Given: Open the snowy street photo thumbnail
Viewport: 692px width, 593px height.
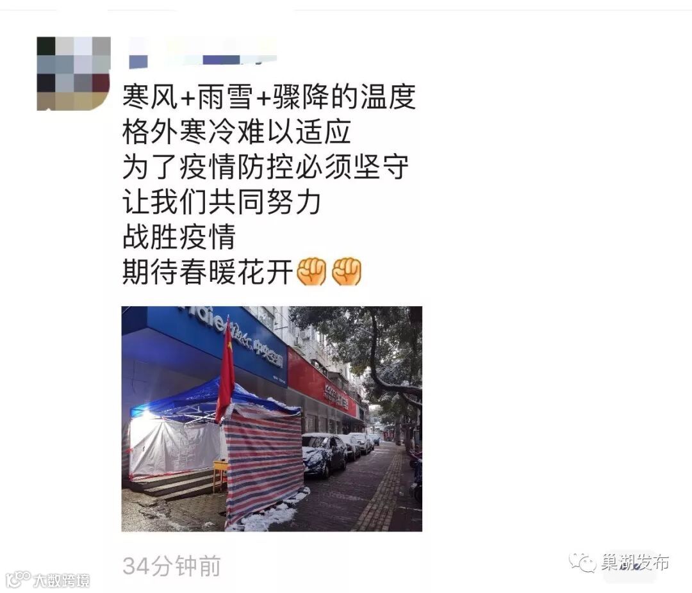Looking at the screenshot, I should click(272, 419).
